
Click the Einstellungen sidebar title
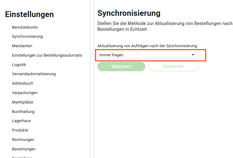[x=29, y=14]
